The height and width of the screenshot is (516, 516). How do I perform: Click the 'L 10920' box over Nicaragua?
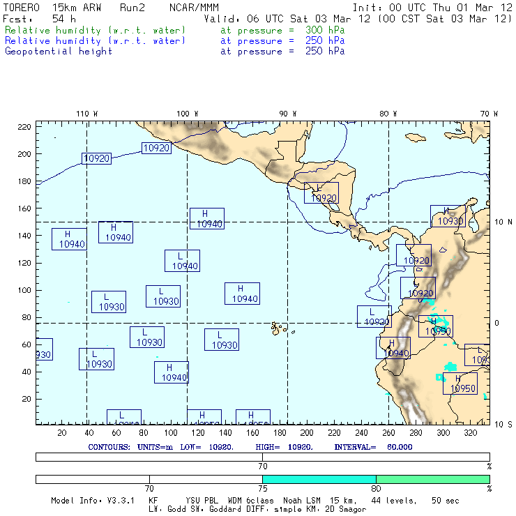[x=321, y=193]
